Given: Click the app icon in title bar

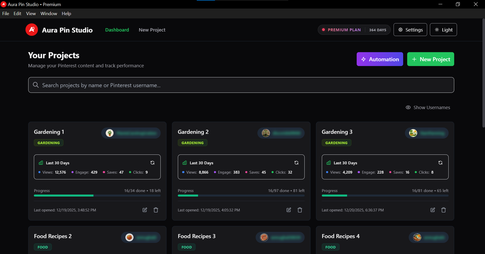Looking at the screenshot, I should 4,4.
